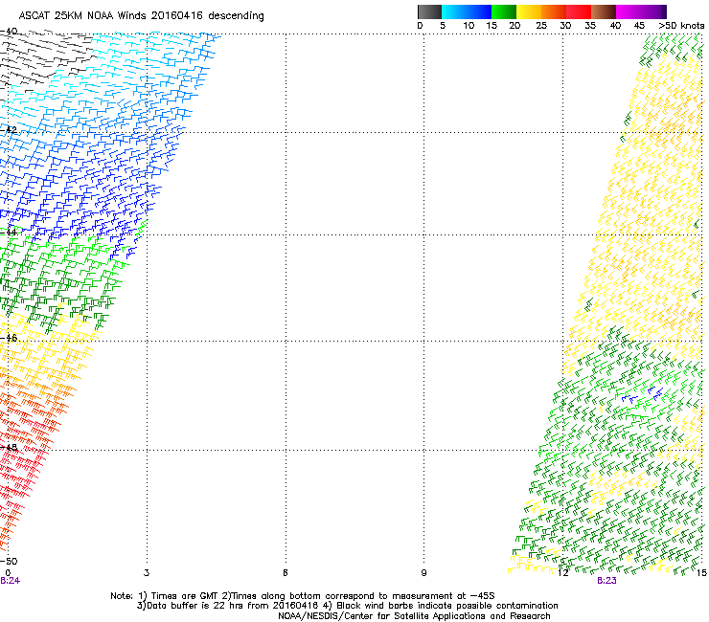Click the '3' longitude axis label
This screenshot has height=622, width=709.
click(147, 573)
